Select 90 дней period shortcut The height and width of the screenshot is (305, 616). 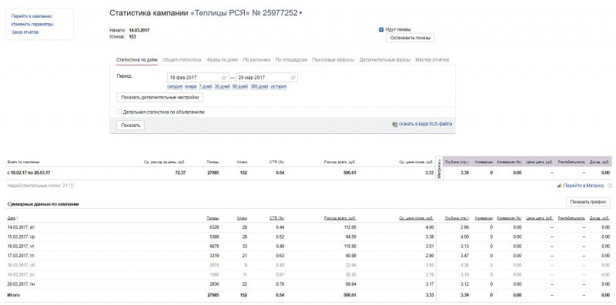click(240, 86)
